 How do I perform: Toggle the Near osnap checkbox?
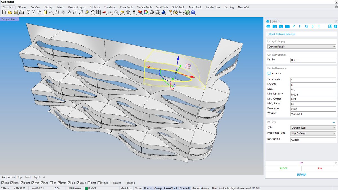(x=12, y=183)
